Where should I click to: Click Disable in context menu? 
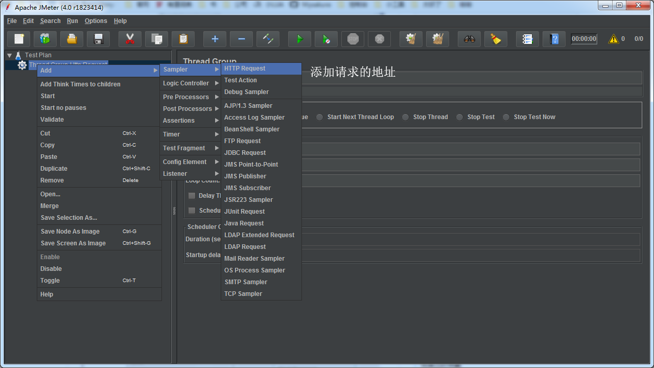point(99,269)
